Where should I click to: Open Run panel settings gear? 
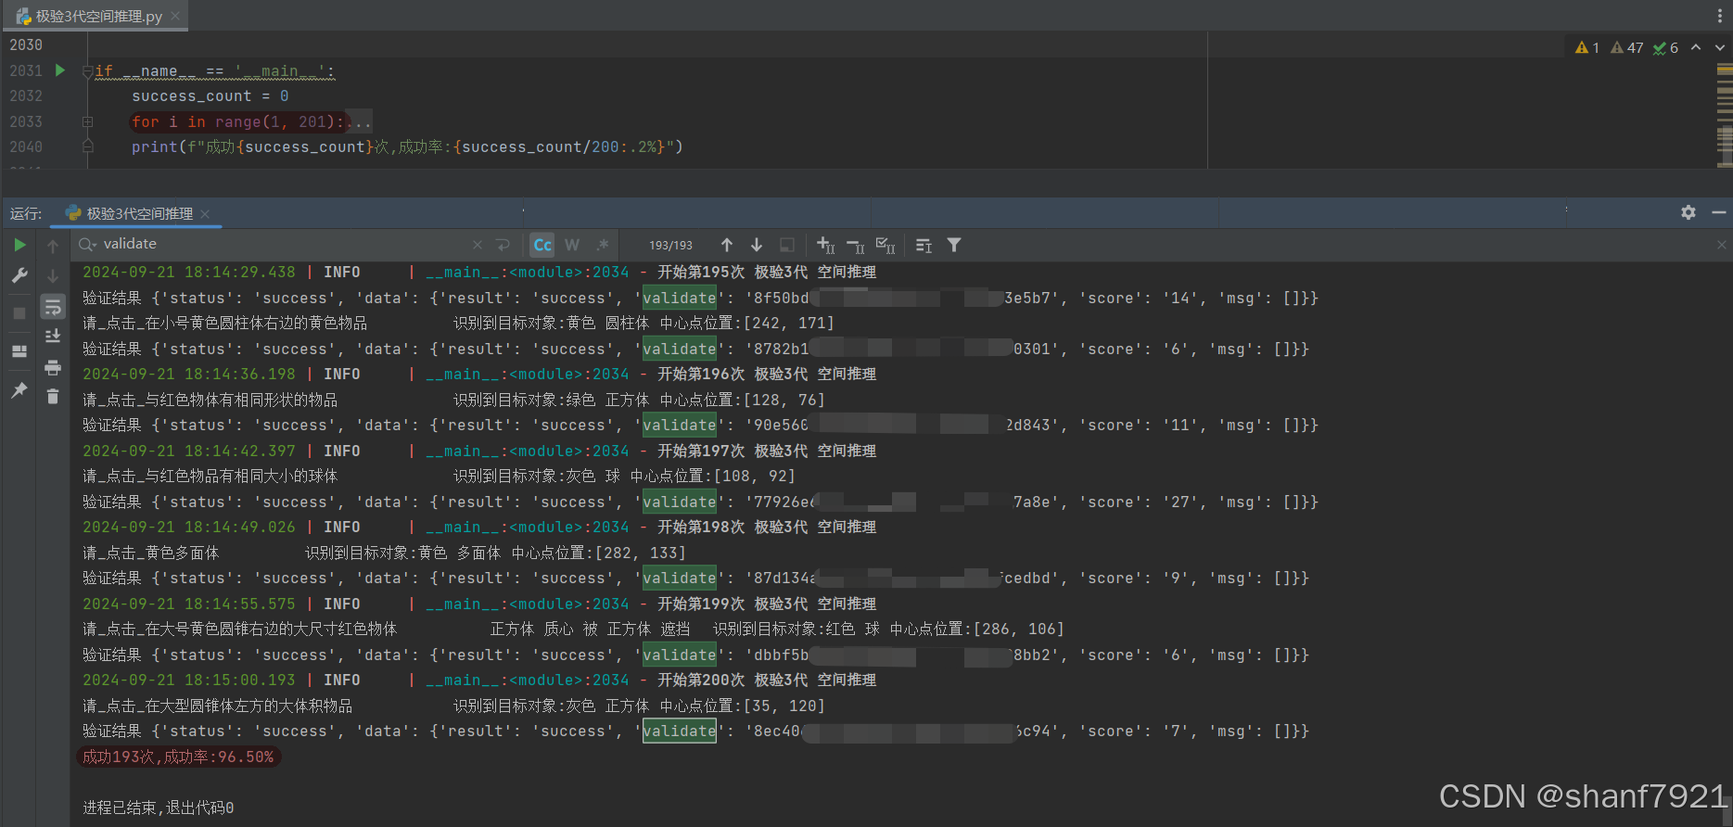click(1688, 212)
